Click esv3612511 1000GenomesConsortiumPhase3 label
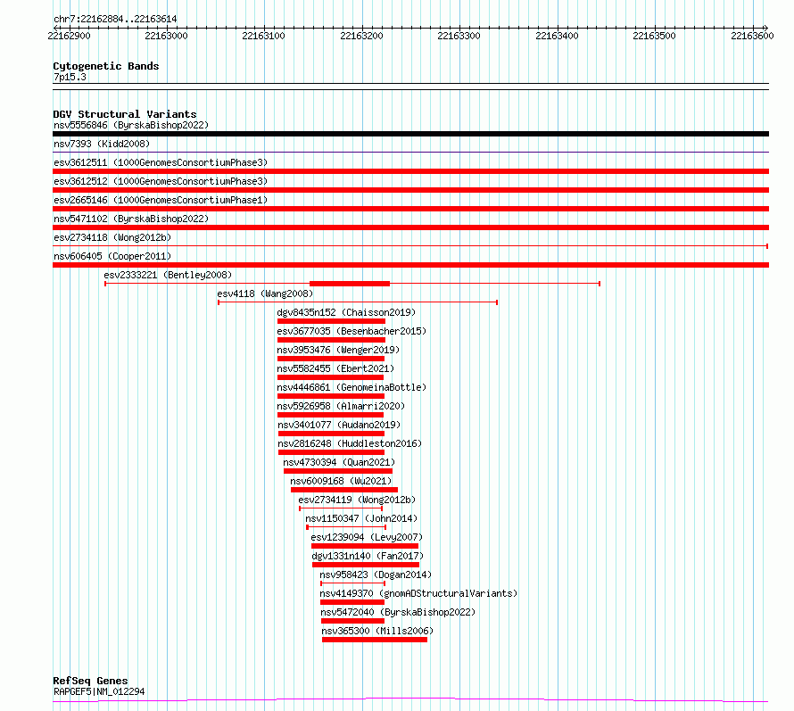Image resolution: width=794 pixels, height=711 pixels. (161, 162)
